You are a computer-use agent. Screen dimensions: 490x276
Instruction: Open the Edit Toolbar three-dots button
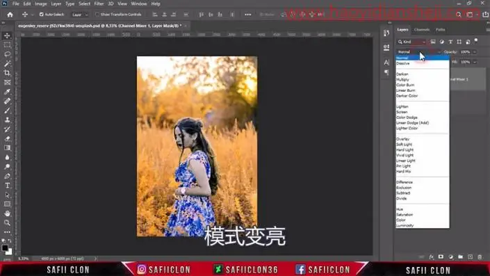pos(7,232)
